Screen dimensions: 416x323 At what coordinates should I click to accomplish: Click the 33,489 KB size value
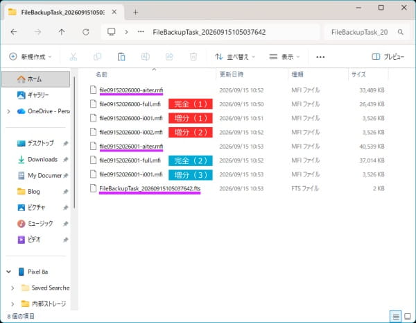[372, 90]
